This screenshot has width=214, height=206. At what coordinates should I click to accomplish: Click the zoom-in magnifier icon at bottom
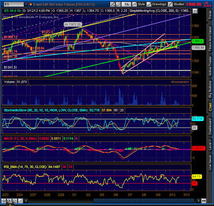point(9,201)
